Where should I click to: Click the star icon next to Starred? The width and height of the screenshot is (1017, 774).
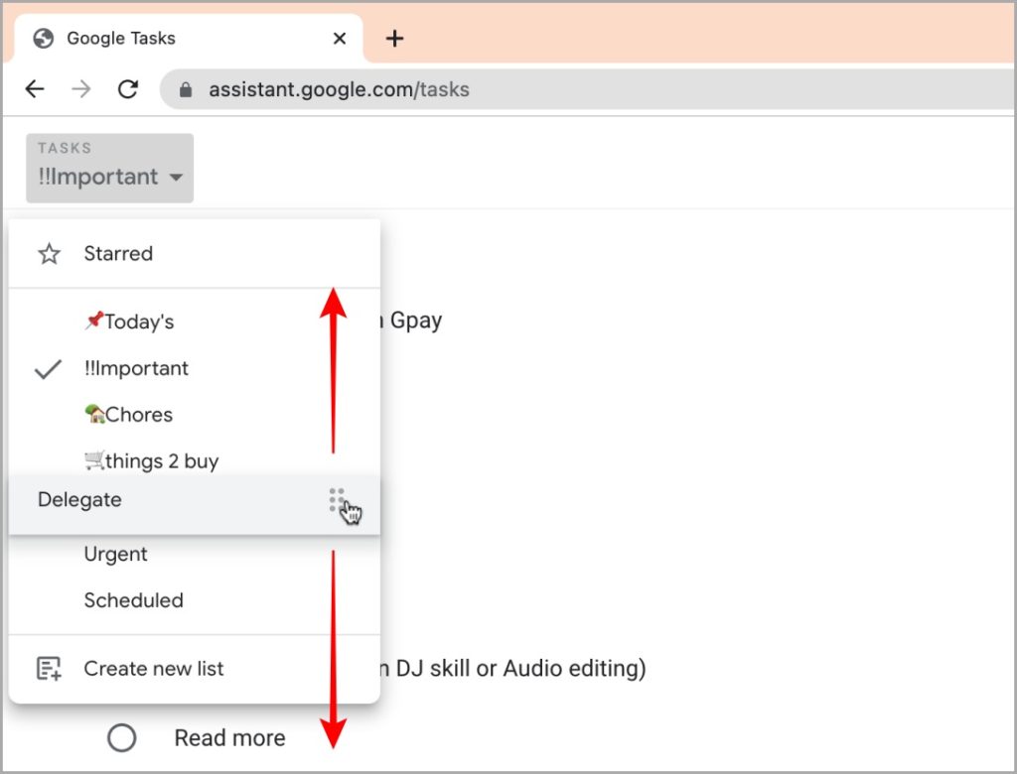point(50,253)
